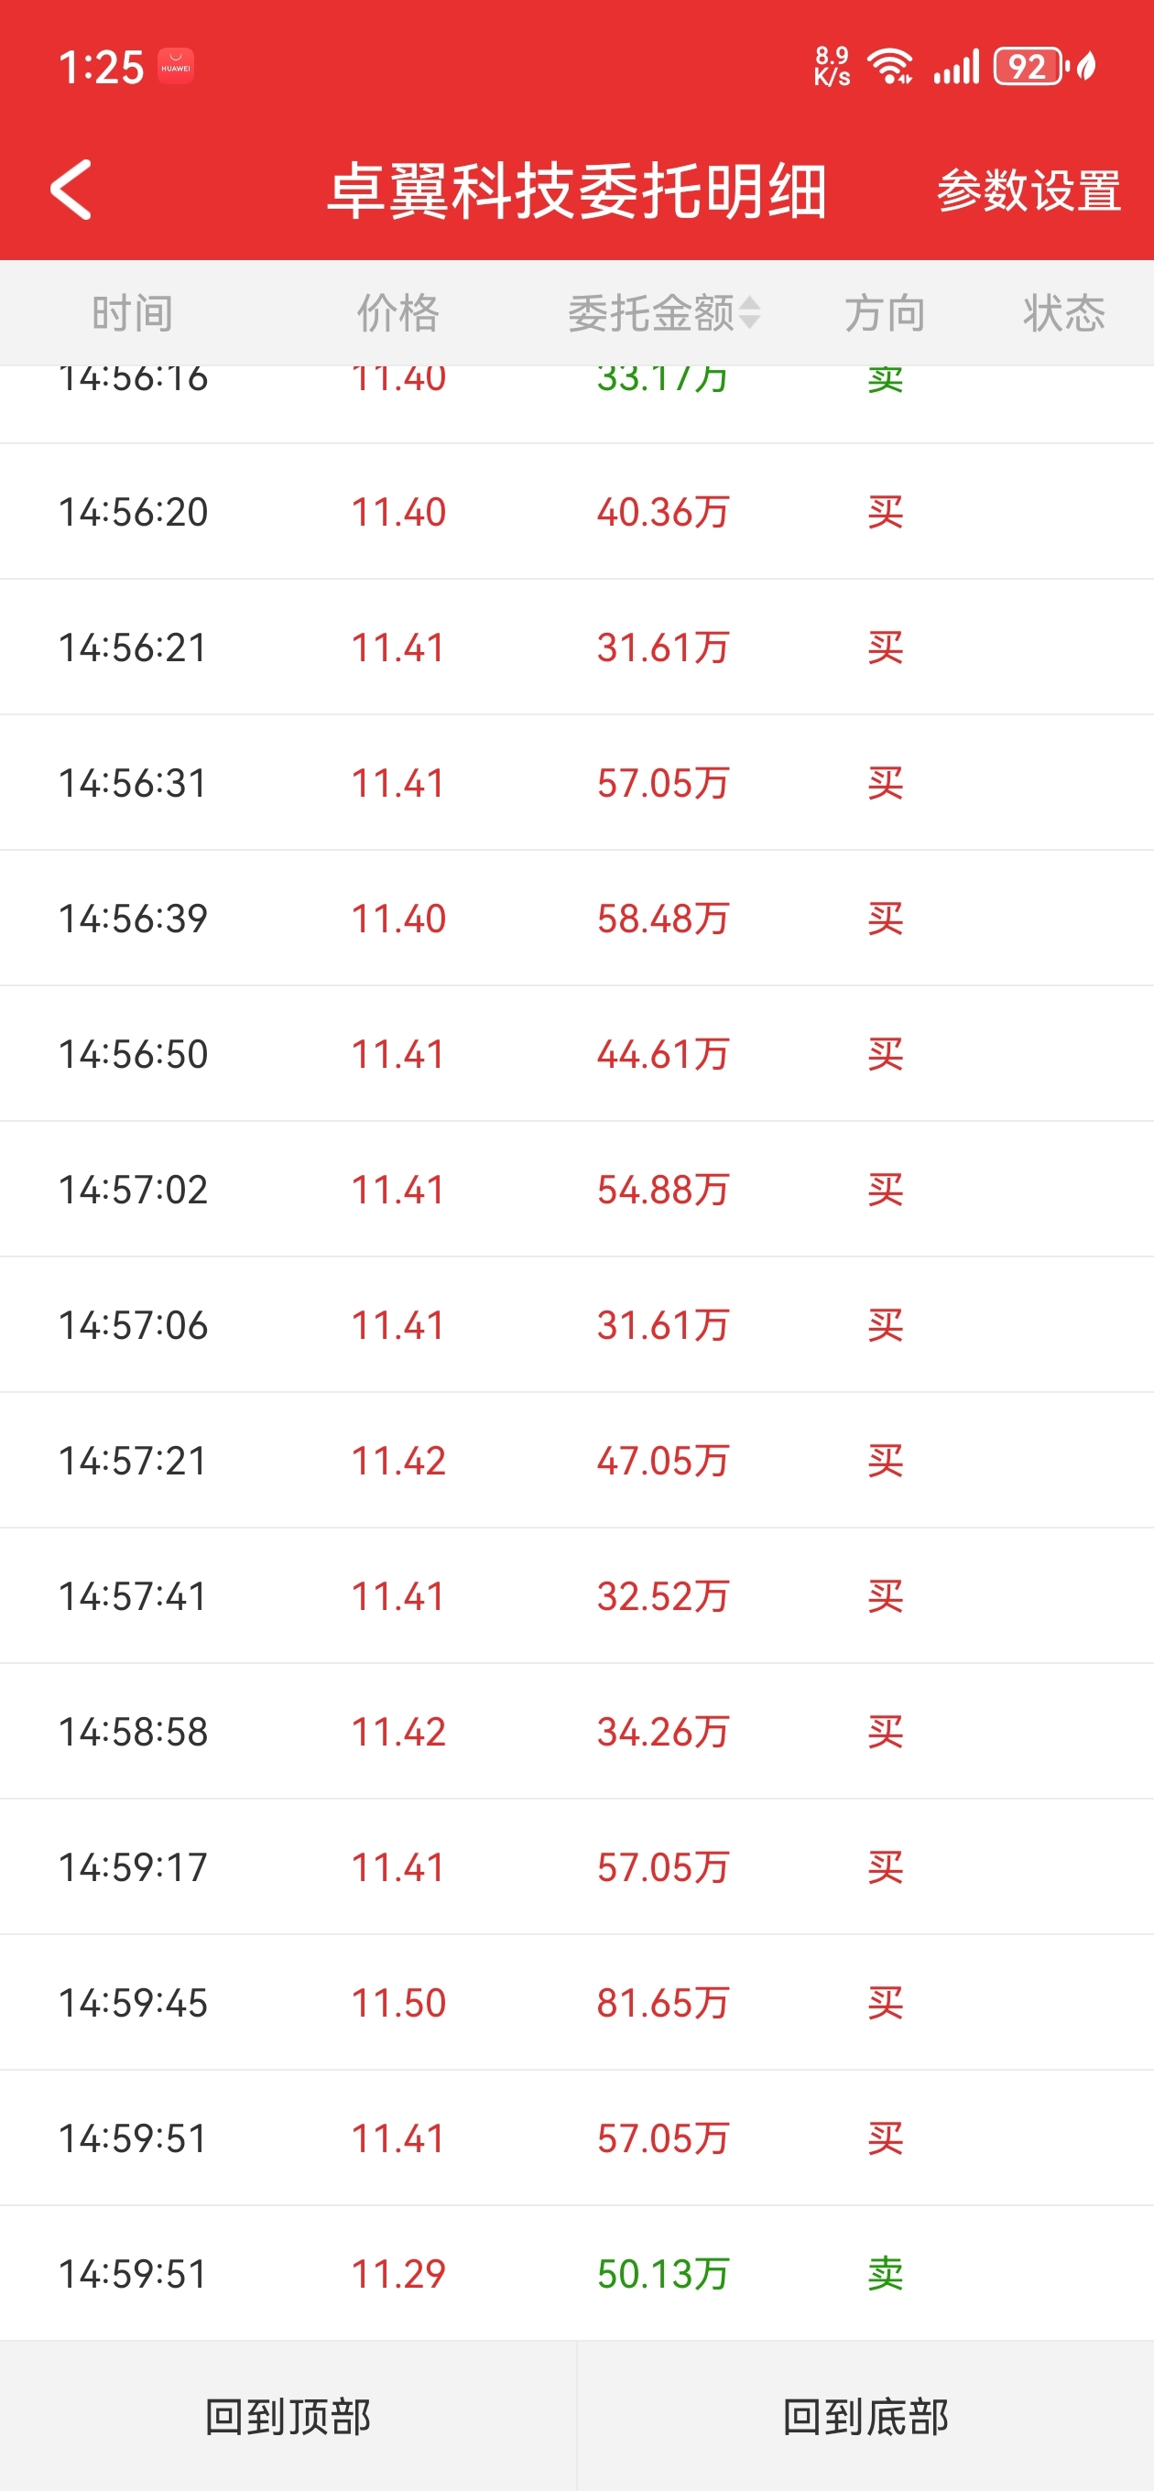1154x2491 pixels.
Task: Select the 14:56:20 order of 40.36万
Action: pyautogui.click(x=576, y=512)
